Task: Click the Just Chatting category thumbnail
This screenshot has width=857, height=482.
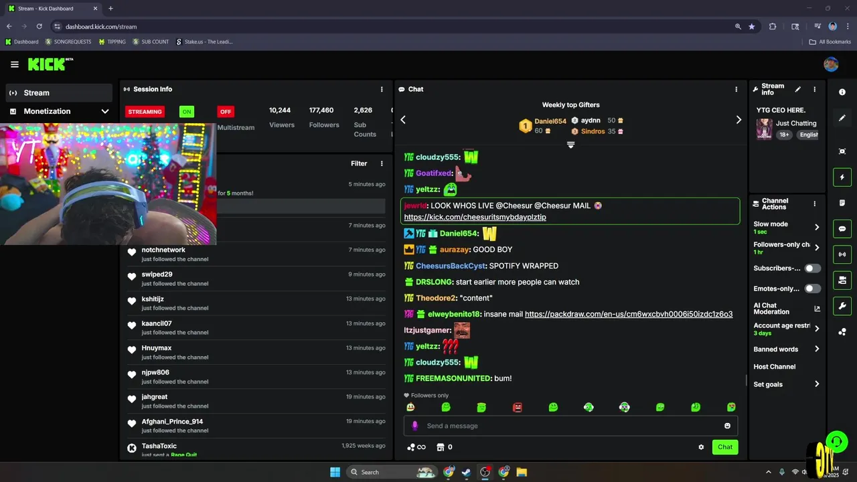Action: coord(764,129)
